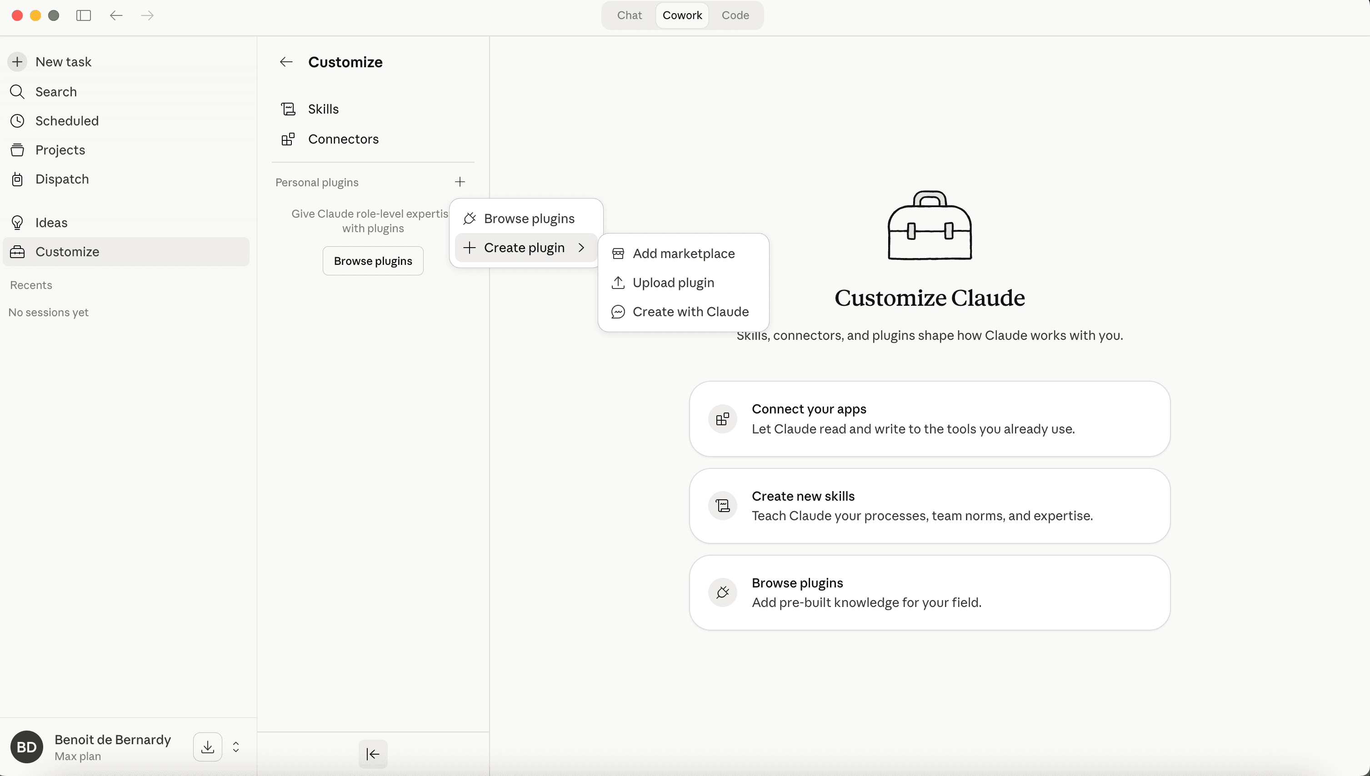
Task: Open Projects in the sidebar
Action: pos(126,150)
